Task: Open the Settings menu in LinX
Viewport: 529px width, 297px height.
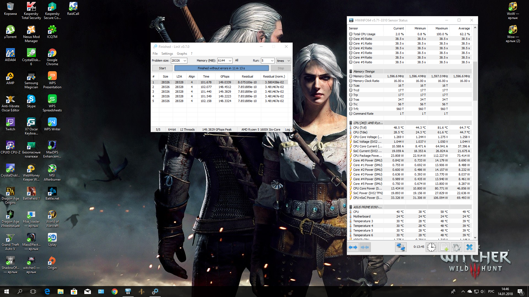Action: [167, 54]
